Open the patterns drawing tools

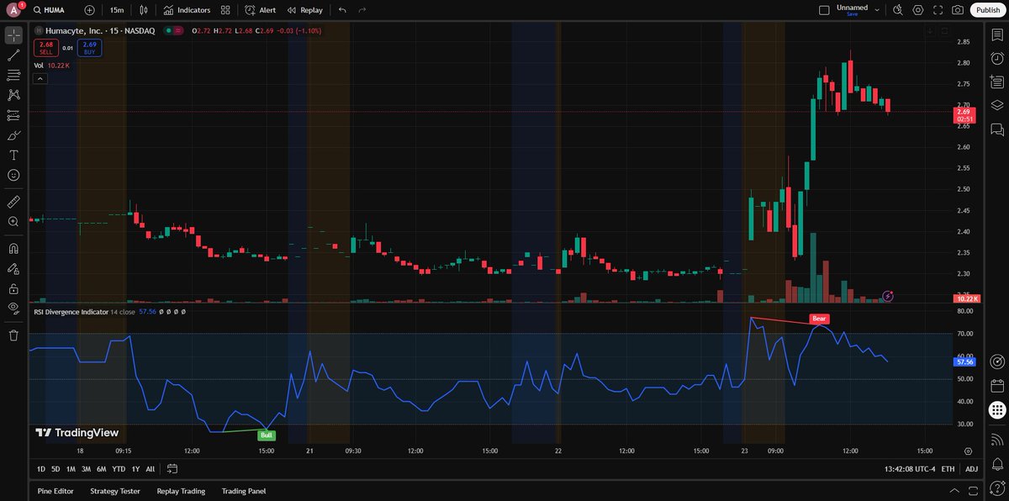[13, 96]
